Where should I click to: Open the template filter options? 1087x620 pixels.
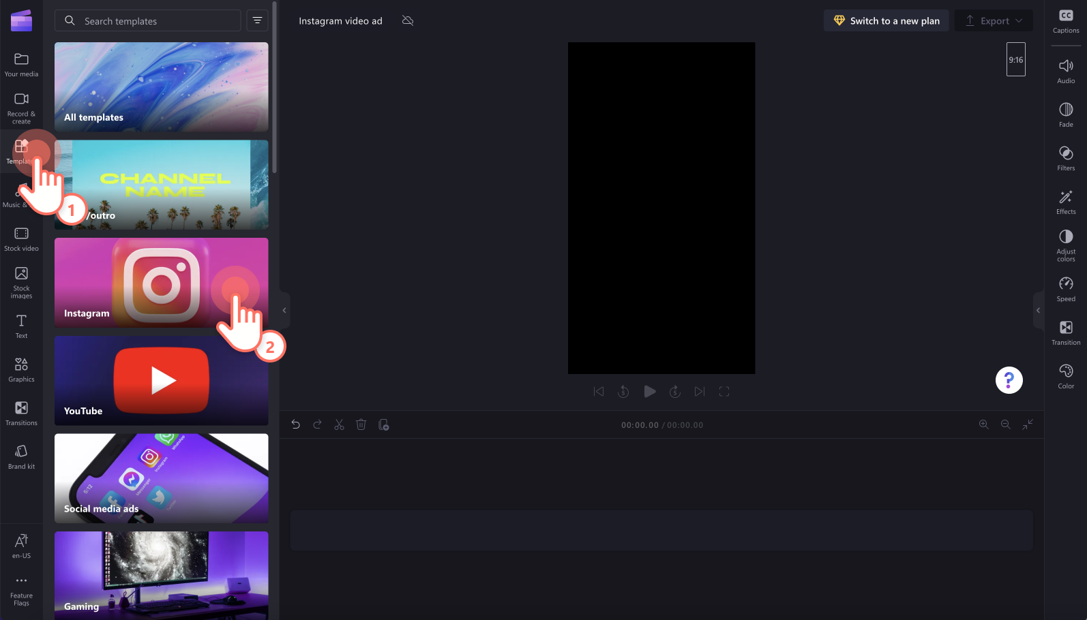[257, 20]
